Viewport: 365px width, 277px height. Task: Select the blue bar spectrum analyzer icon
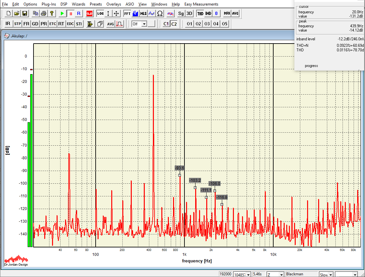(x=135, y=13)
